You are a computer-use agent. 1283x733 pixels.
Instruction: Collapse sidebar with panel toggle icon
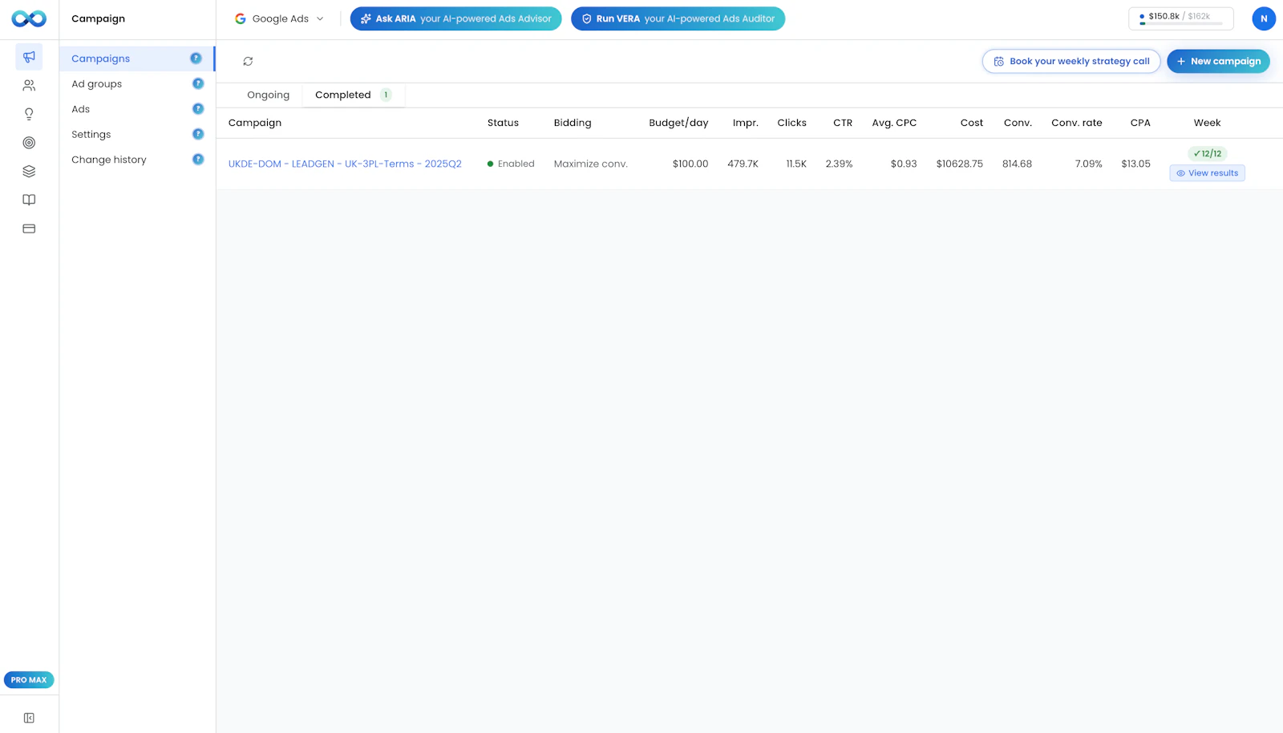(29, 718)
